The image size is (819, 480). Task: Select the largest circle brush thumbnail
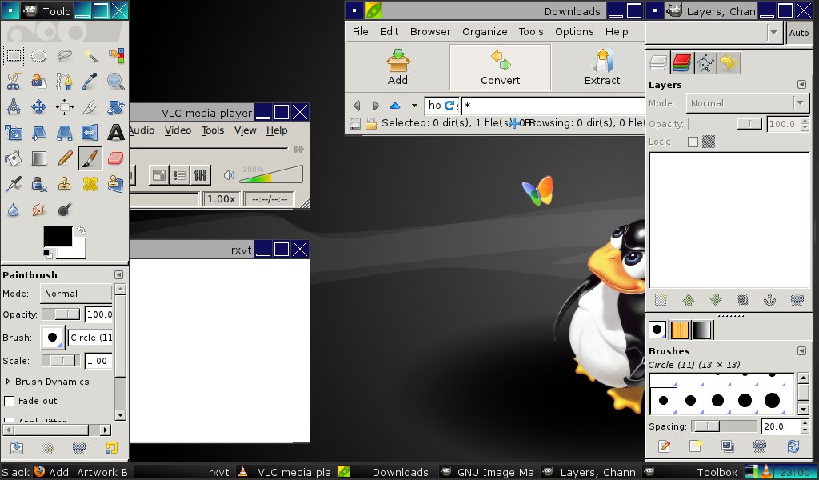[x=772, y=401]
